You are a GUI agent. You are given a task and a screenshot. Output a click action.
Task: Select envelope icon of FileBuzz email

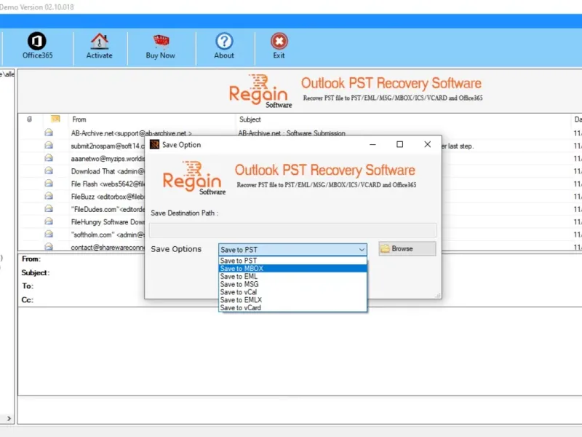tap(49, 196)
